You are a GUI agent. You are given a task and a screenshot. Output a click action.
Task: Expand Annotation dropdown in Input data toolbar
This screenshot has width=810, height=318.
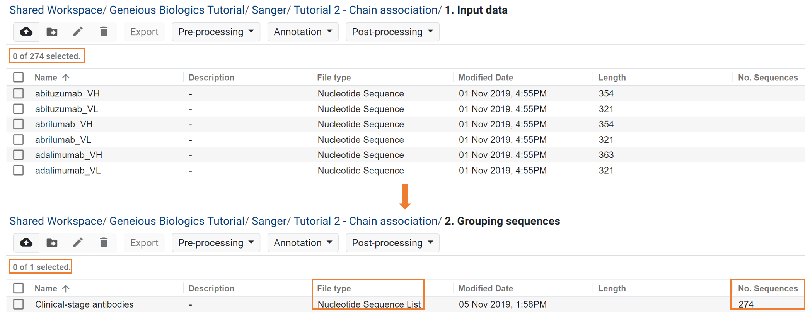[x=303, y=32]
